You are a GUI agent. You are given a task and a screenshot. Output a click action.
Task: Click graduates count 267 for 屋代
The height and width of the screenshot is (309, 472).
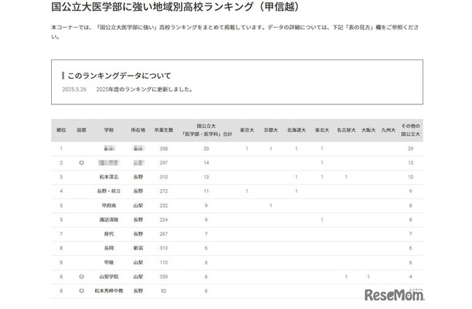[164, 234]
